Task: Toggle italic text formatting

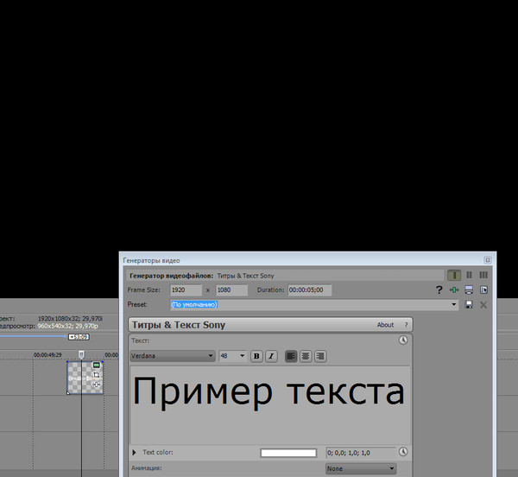Action: (271, 356)
